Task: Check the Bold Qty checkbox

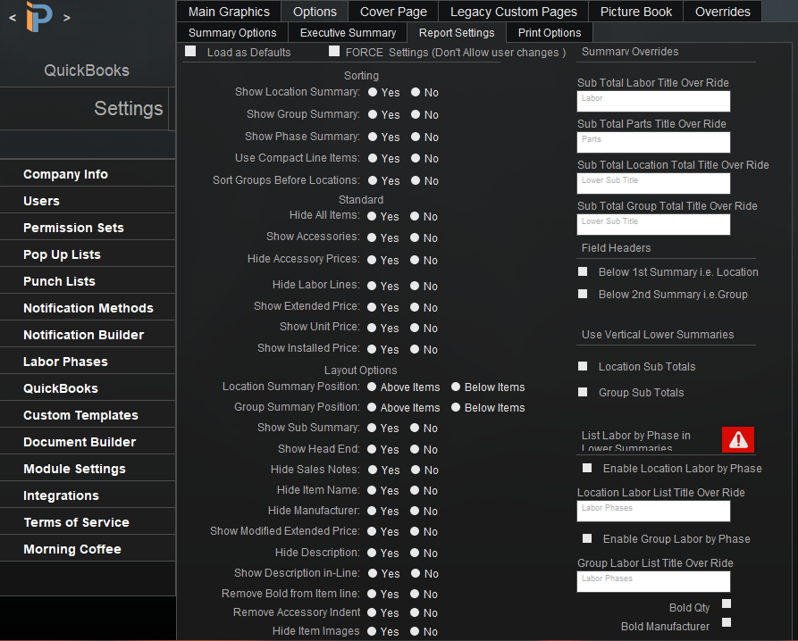Action: [x=727, y=604]
